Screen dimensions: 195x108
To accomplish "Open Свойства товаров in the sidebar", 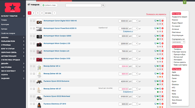I will click(8, 33).
